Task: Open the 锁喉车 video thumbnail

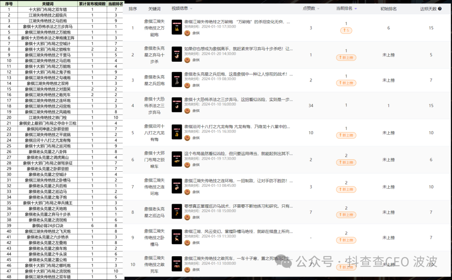Action: 177,159
